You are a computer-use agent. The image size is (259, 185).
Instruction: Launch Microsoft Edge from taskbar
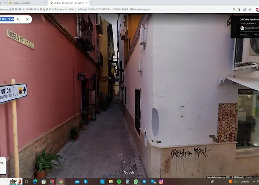tap(35, 182)
